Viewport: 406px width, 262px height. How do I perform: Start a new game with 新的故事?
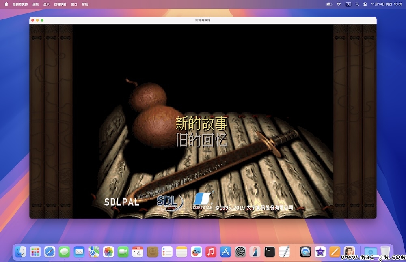tap(201, 123)
